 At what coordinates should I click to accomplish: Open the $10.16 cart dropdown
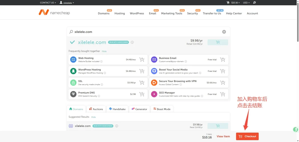tap(235, 3)
